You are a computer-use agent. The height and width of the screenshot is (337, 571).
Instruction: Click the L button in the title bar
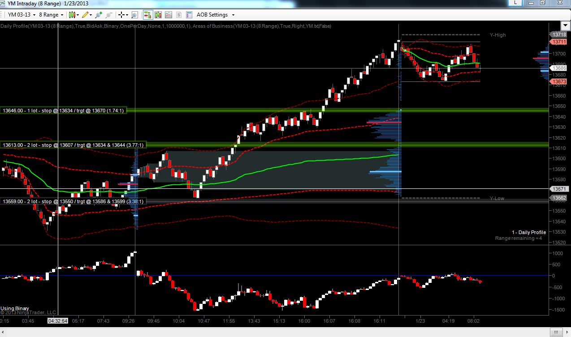[516, 3]
